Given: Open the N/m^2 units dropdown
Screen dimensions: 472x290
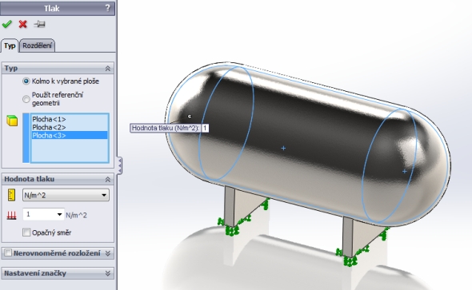Looking at the screenshot, I should [x=66, y=195].
